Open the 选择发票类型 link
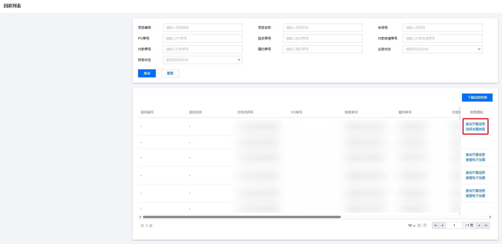 475,129
